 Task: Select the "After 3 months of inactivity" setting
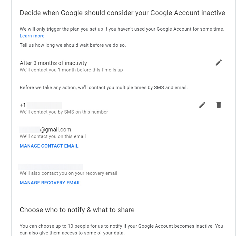[x=53, y=63]
